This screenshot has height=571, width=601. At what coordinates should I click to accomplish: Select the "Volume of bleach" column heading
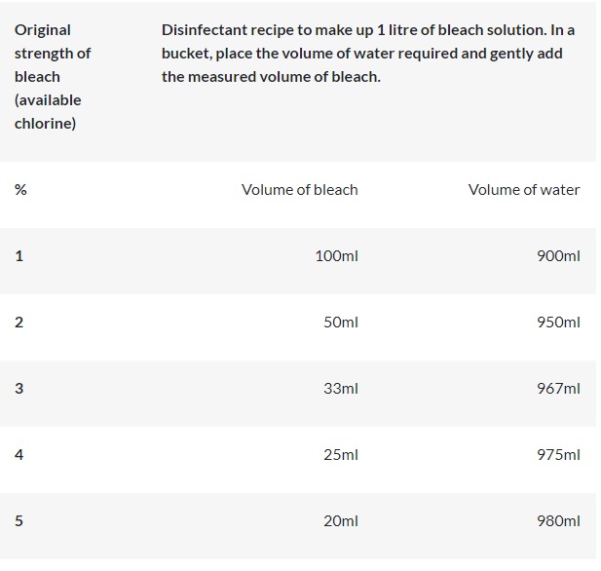click(299, 190)
